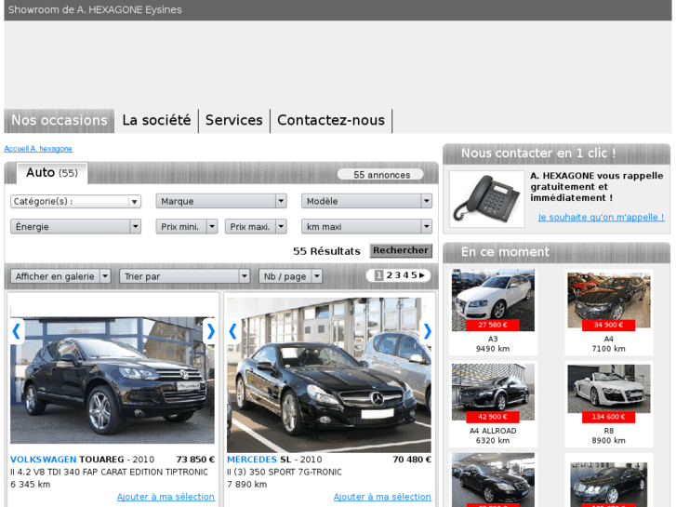Open the Mercedes SL photo
Image resolution: width=676 pixels, height=507 pixels.
click(x=329, y=375)
